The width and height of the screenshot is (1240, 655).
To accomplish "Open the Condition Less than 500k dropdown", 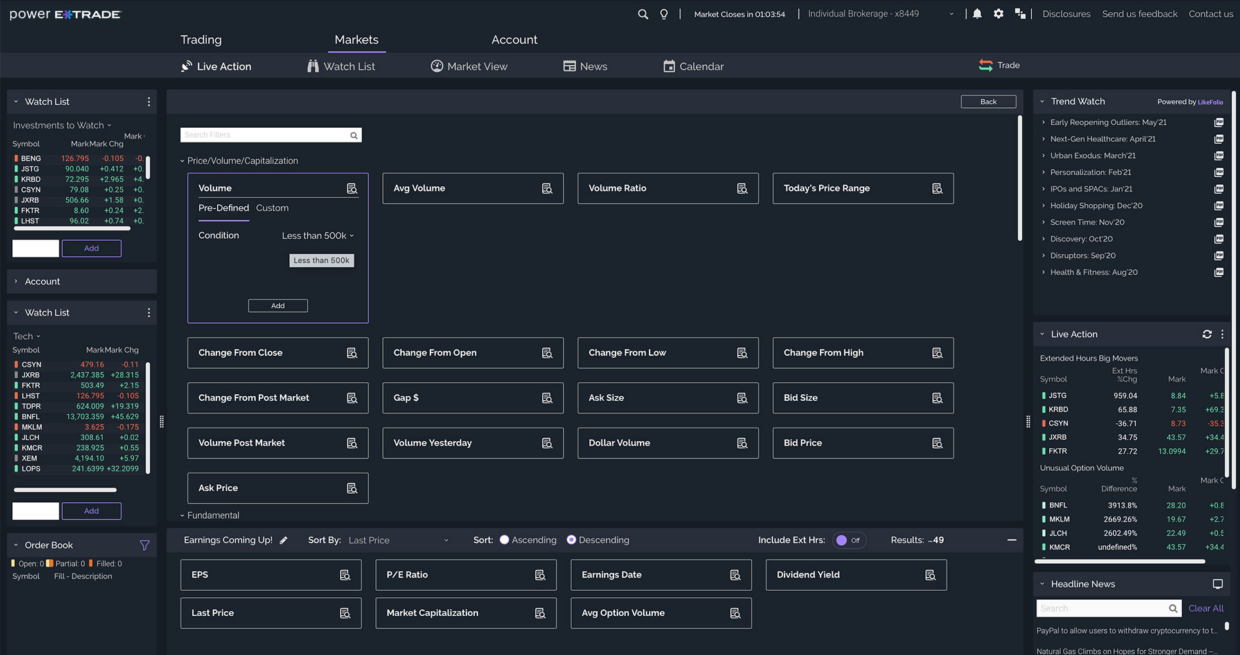I will (x=318, y=236).
